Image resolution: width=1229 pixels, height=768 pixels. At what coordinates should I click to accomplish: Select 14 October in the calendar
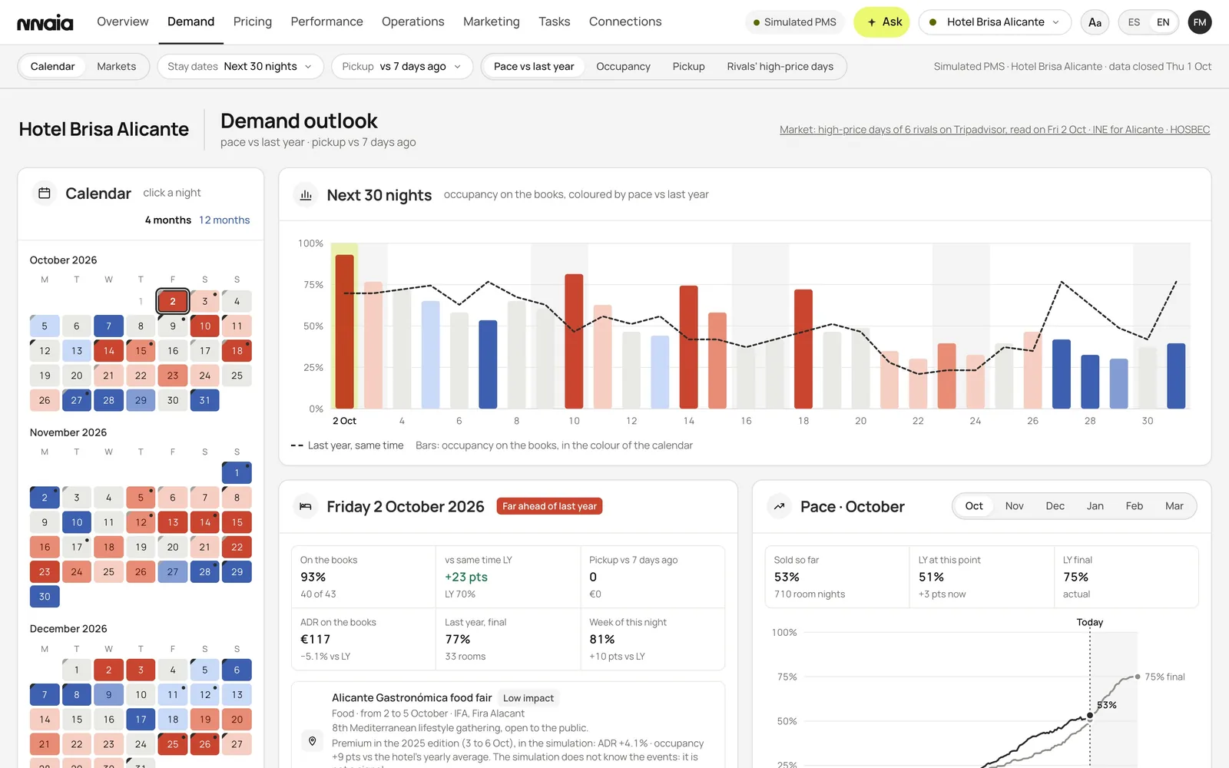point(108,351)
